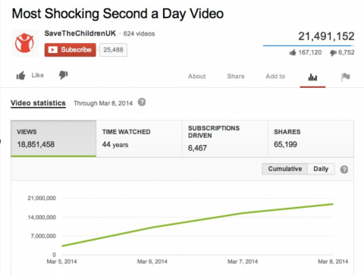Open the Share section
This screenshot has width=364, height=276.
236,77
